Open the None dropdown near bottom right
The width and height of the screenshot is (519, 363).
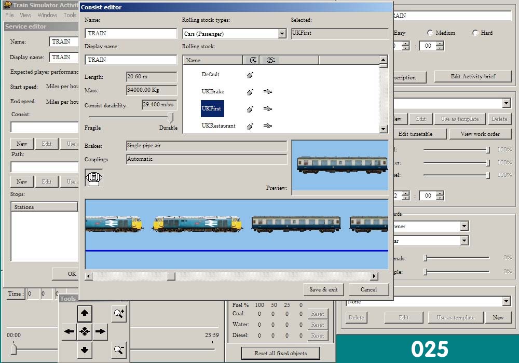click(x=506, y=301)
